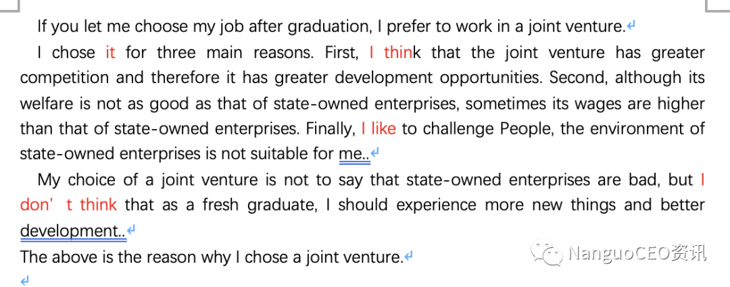The height and width of the screenshot is (287, 730).
Task: Click the underlined word "development.."
Action: pos(74,230)
